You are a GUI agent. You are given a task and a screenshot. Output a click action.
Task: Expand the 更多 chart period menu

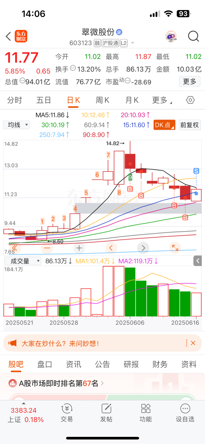pyautogui.click(x=162, y=100)
